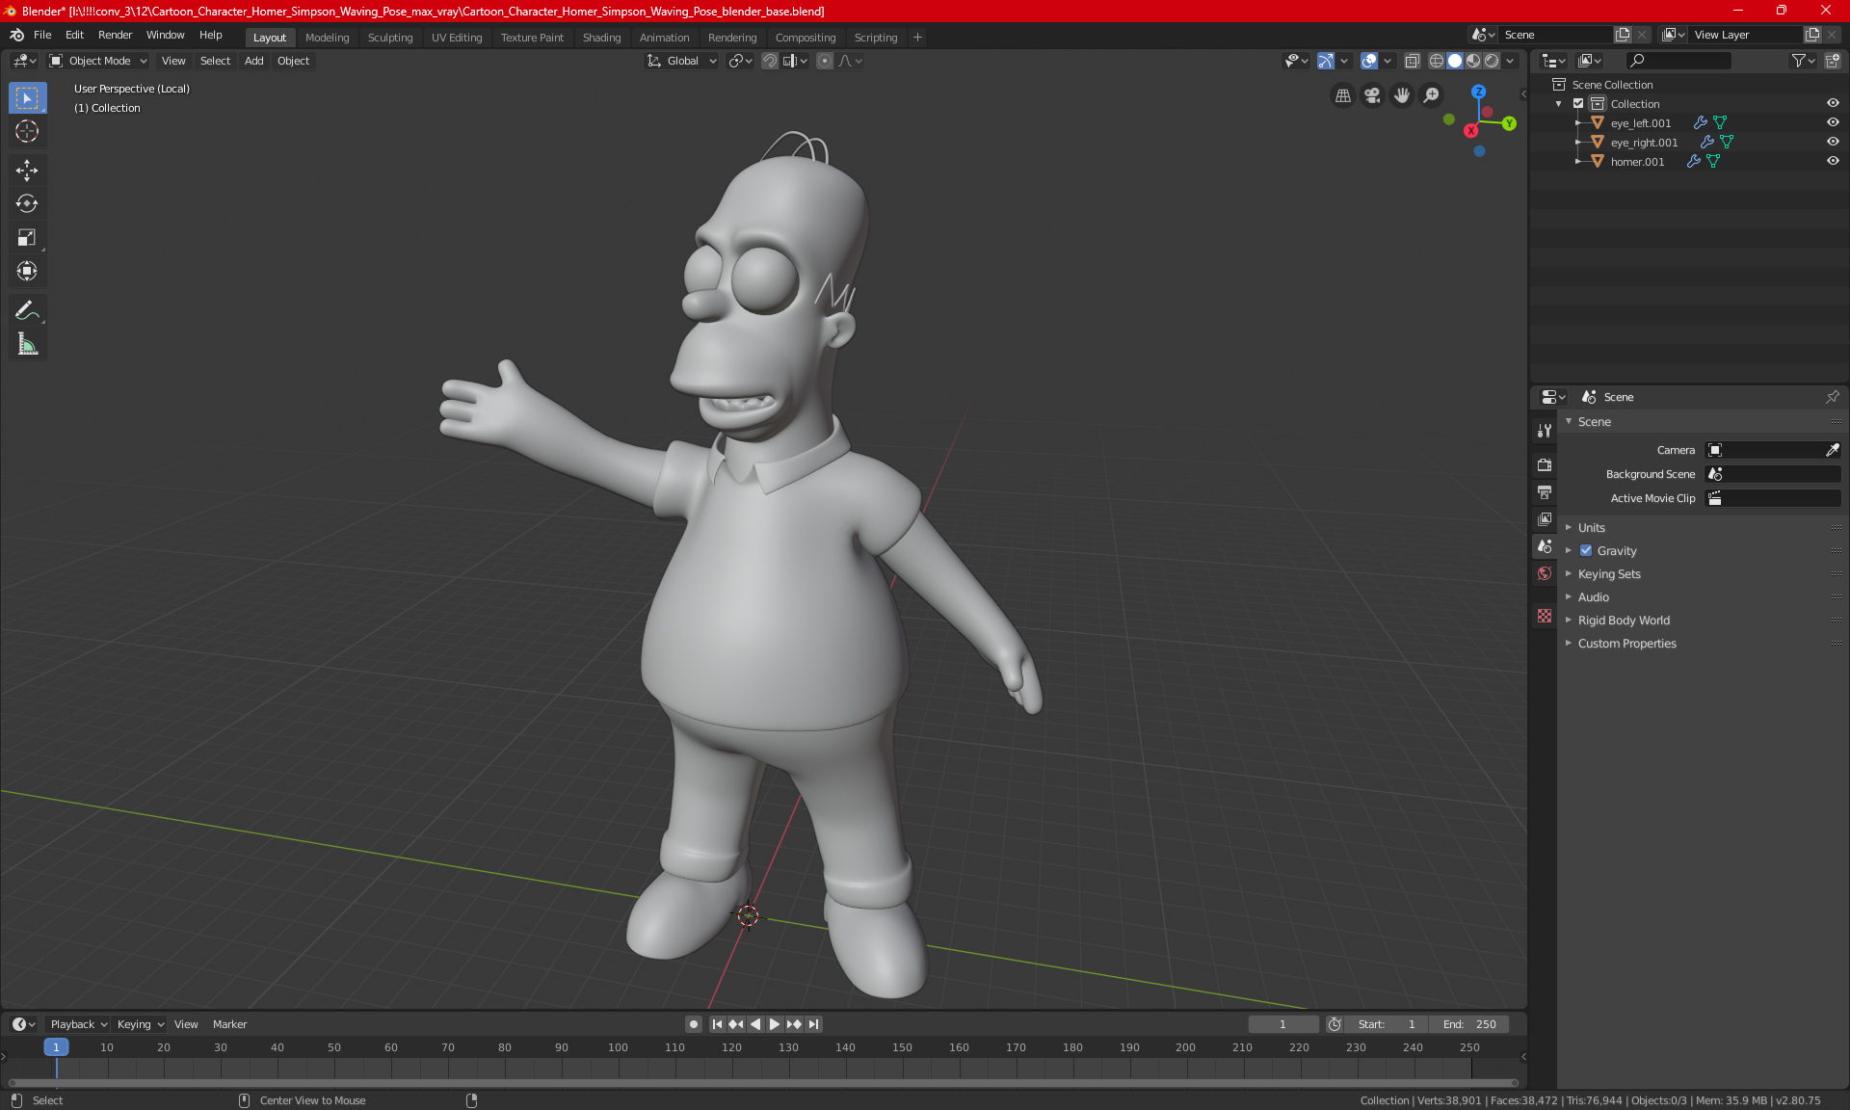Screen dimensions: 1850x1110
Task: Toggle proportional editing
Action: pos(825,61)
